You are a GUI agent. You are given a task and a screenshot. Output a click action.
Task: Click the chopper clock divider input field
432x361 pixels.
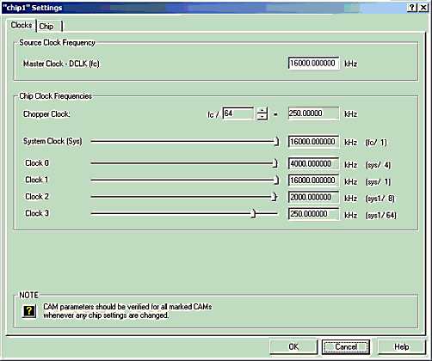[x=238, y=113]
